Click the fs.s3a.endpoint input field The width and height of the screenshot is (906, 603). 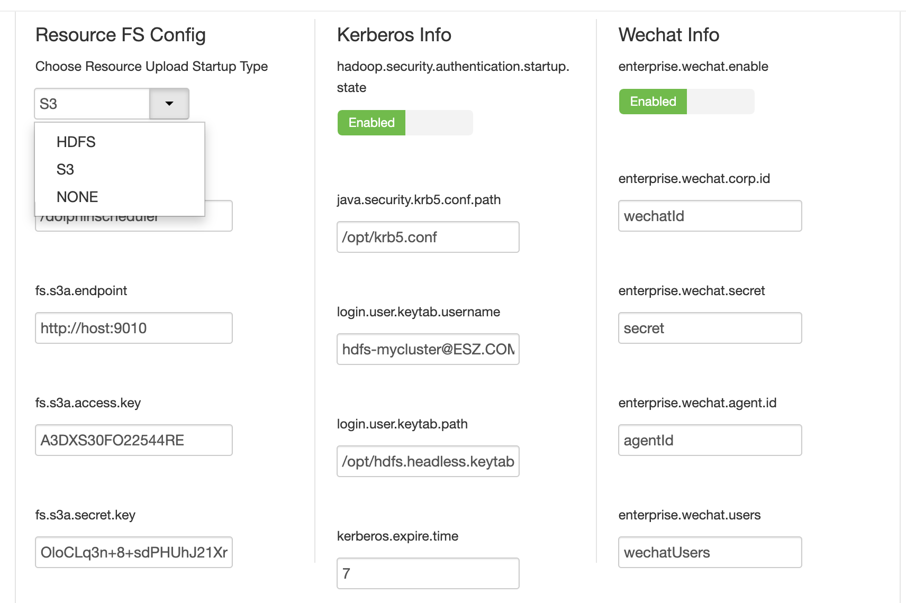(x=134, y=328)
